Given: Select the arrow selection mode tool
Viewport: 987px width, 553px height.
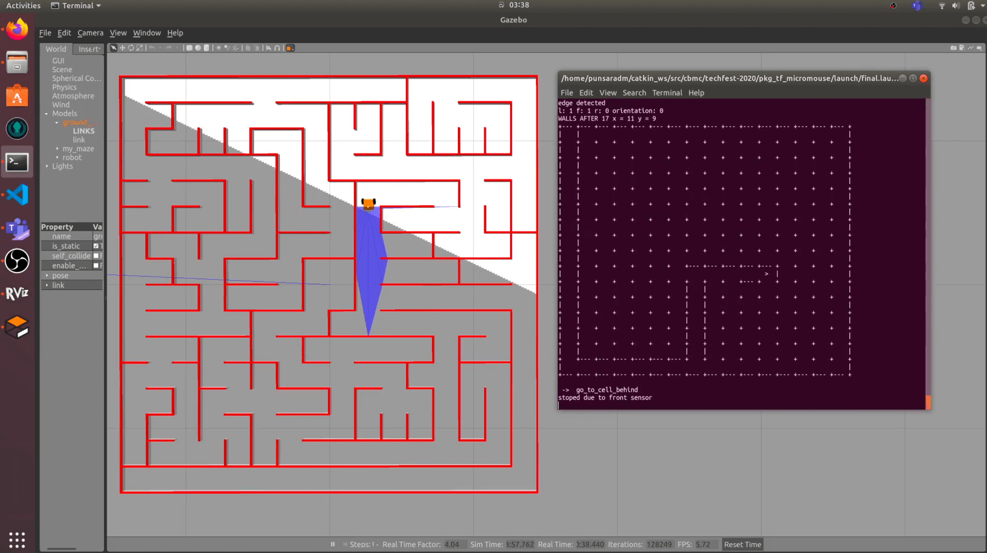Looking at the screenshot, I should coord(114,48).
